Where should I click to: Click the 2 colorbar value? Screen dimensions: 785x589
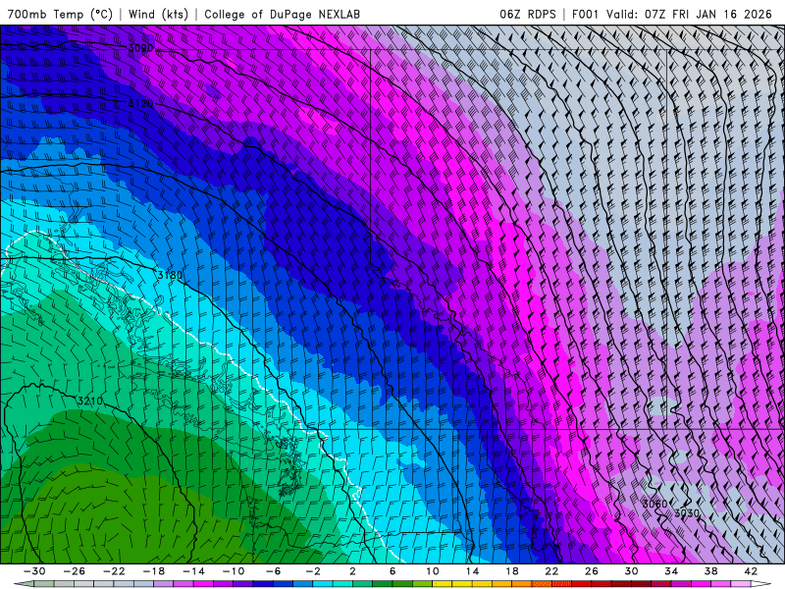[x=352, y=571]
